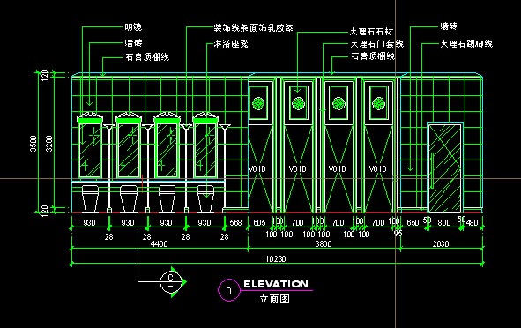Select the green circular ornament on leftmost door
This screenshot has height=328, width=521.
[258, 103]
